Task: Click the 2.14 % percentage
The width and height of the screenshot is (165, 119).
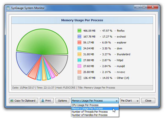Action: [106, 72]
